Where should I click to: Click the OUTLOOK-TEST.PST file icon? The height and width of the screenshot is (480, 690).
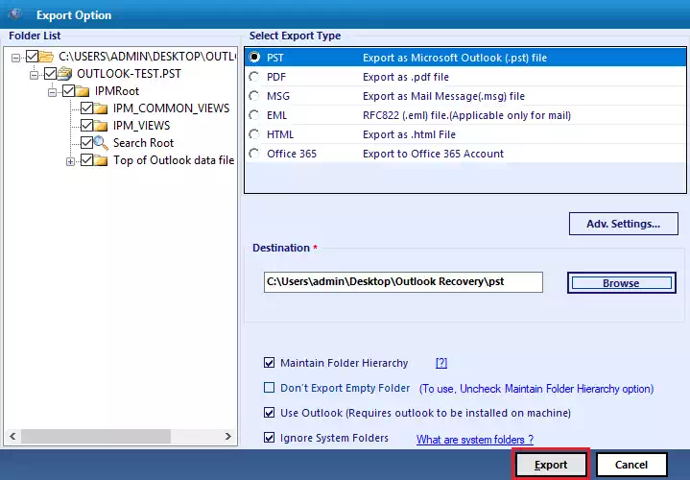coord(65,74)
